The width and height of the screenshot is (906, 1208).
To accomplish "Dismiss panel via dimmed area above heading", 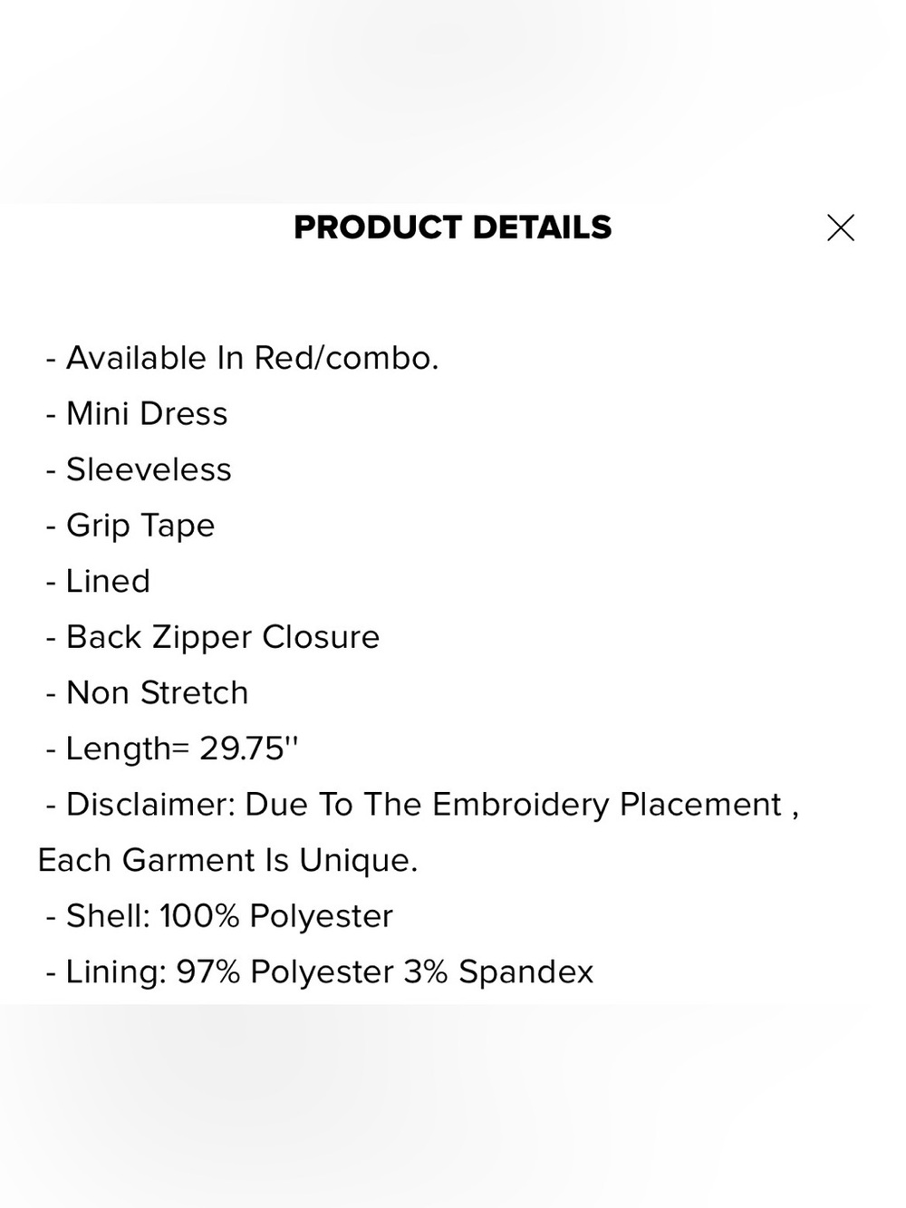I will (453, 100).
